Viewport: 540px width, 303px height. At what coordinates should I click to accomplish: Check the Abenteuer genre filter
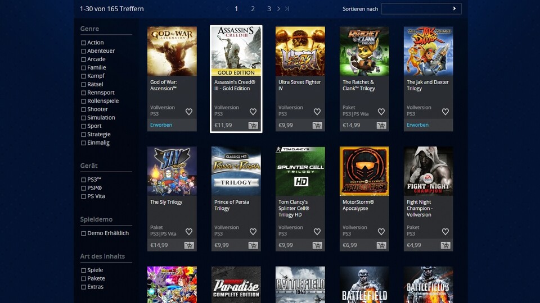(83, 51)
